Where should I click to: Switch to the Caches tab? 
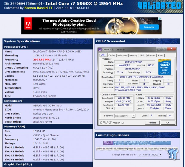tap(112, 55)
